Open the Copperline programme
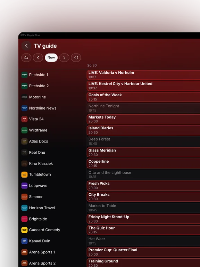 [x=143, y=163]
